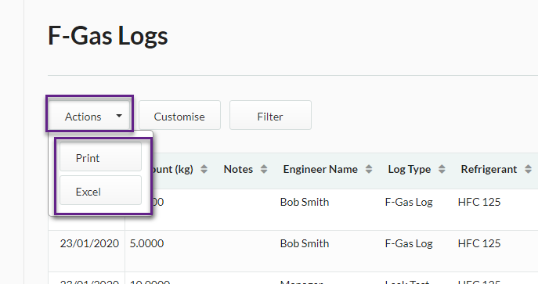Choose Print from the Actions menu

pos(100,157)
